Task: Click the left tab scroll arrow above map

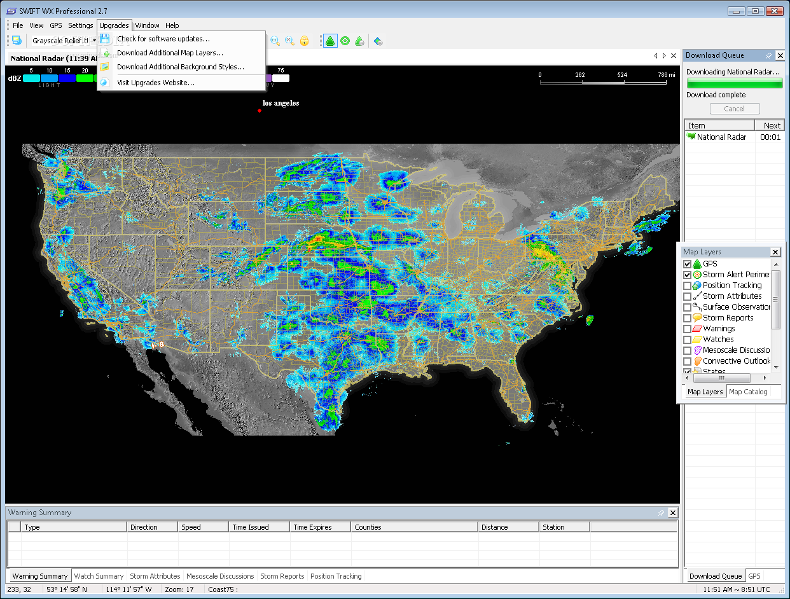Action: click(655, 56)
